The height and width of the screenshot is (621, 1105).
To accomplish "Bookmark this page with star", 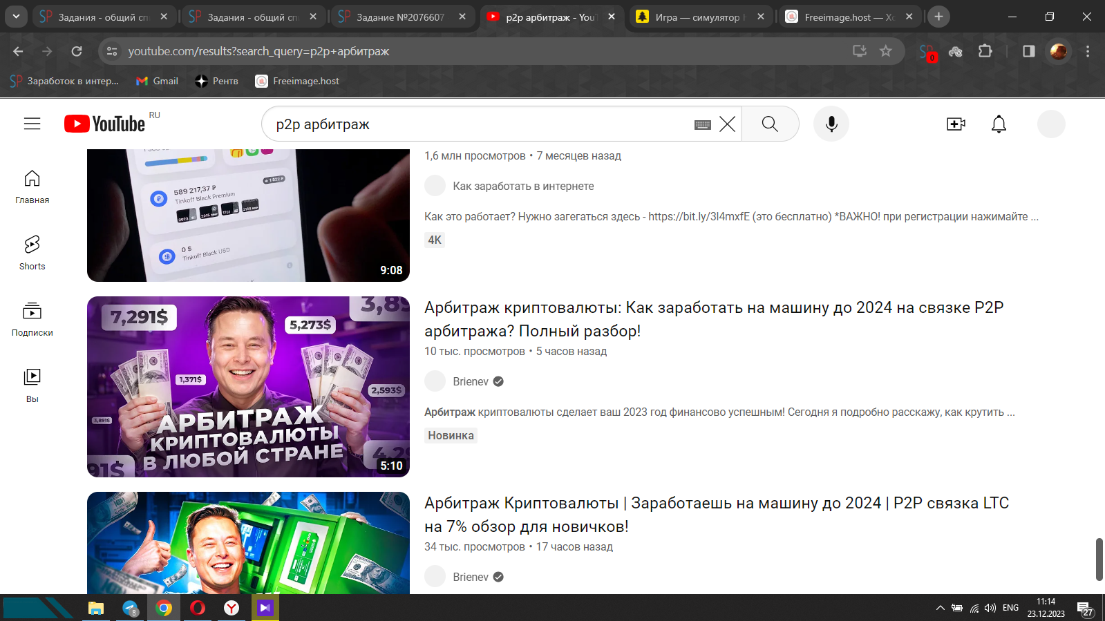I will tap(885, 50).
